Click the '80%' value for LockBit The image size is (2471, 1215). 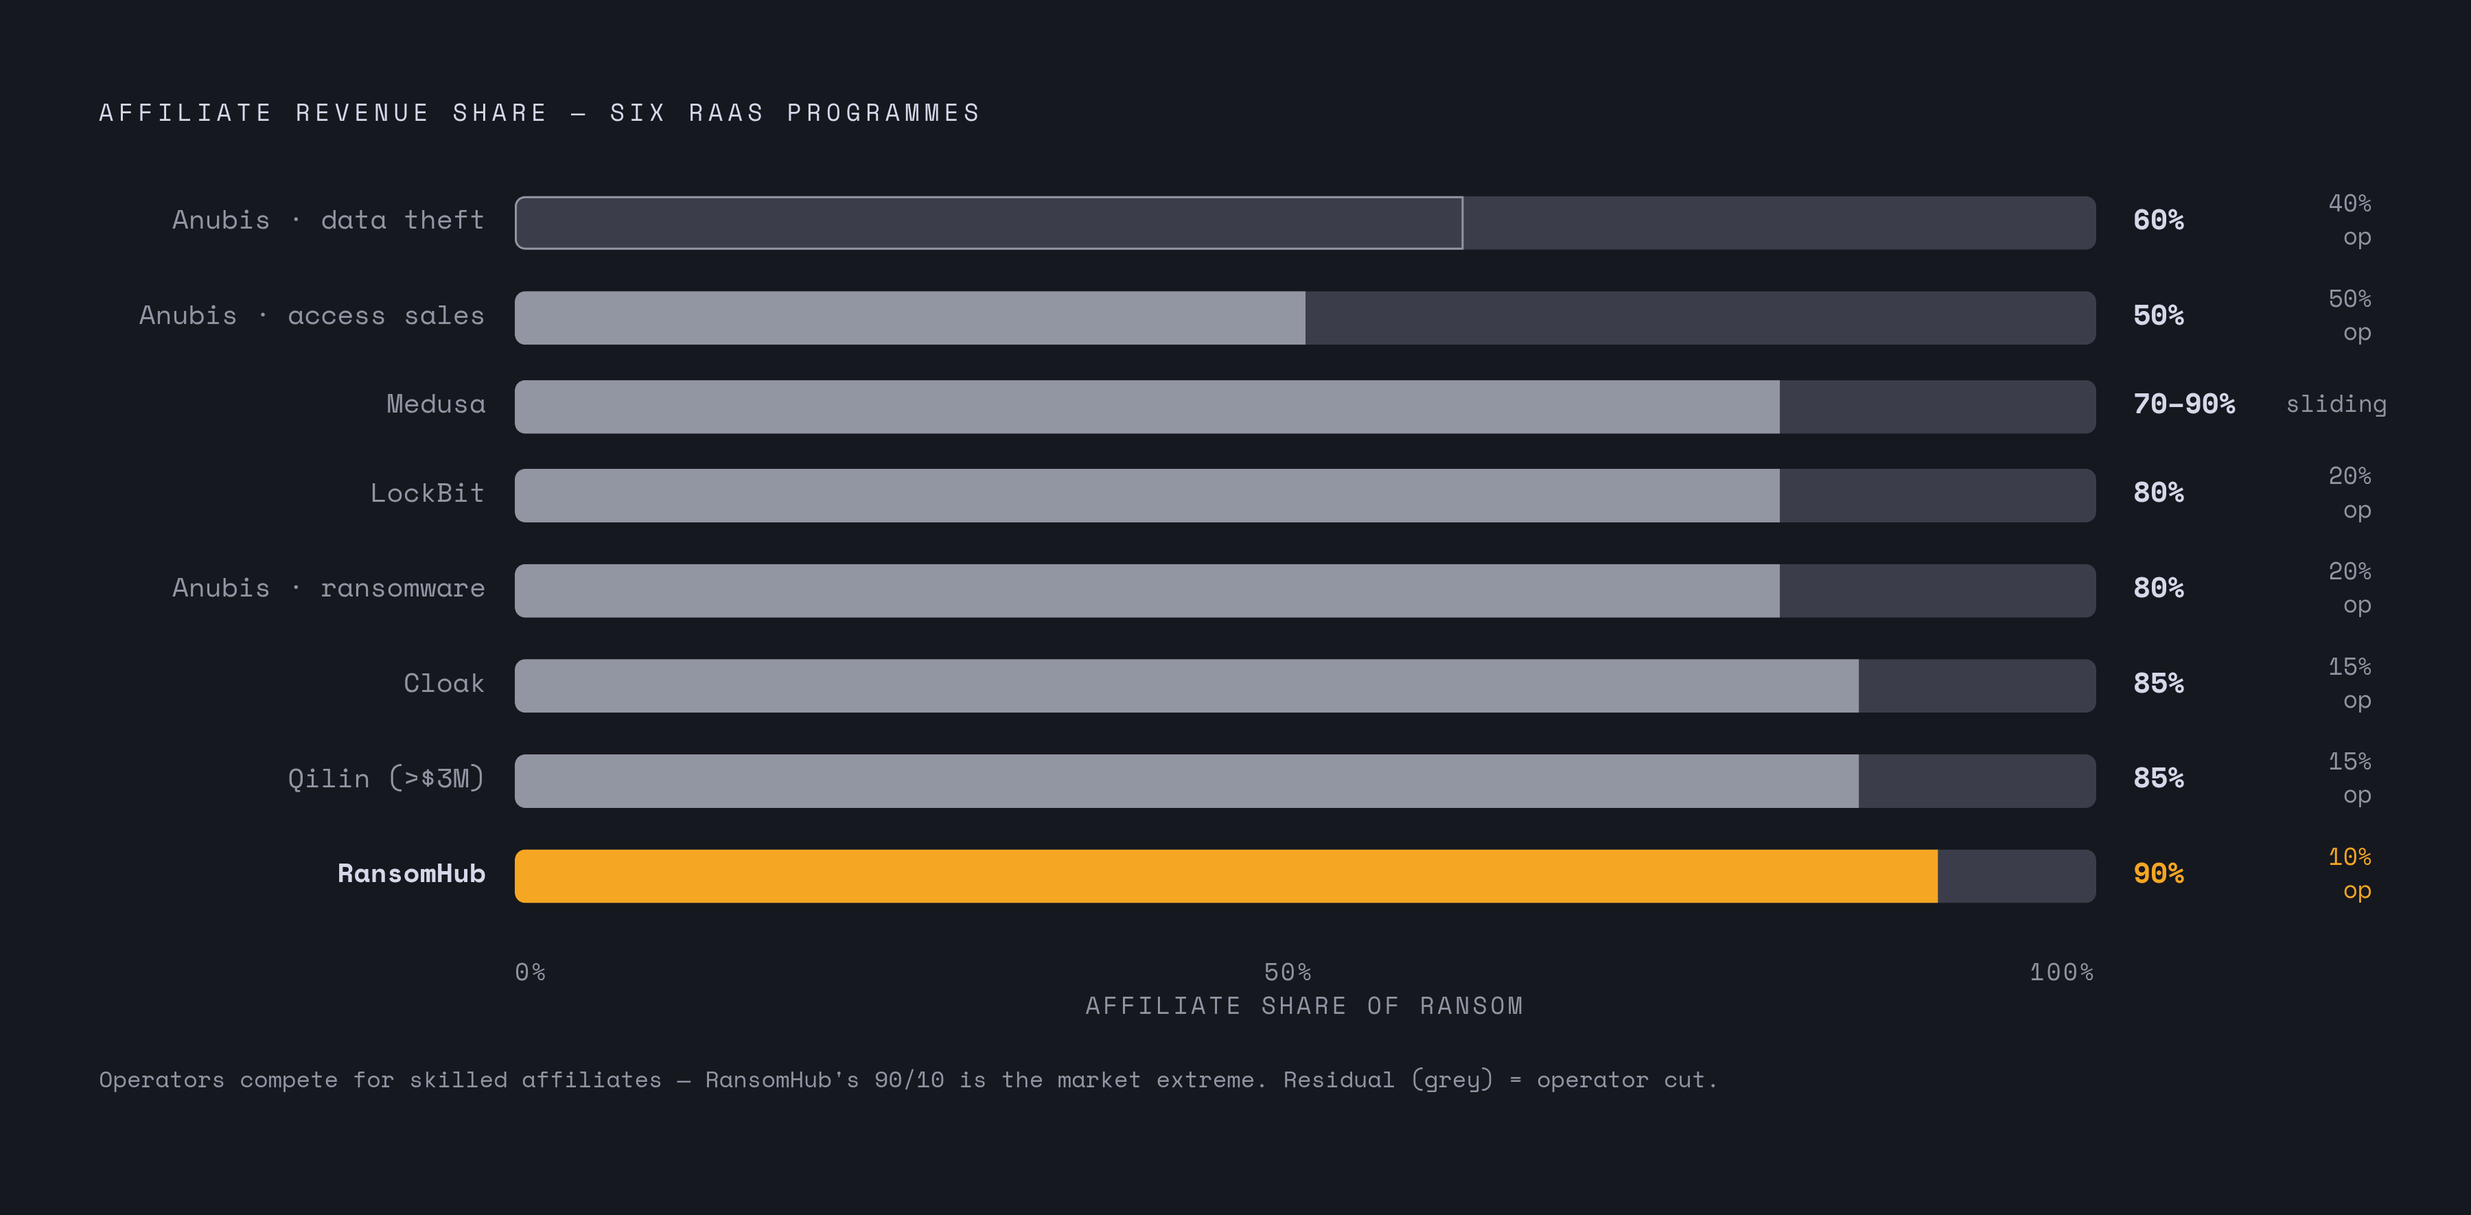pos(2158,493)
